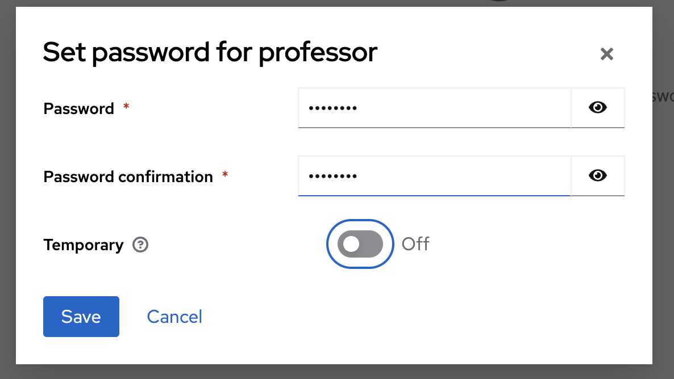
Task: Click the Temporary field label text
Action: point(84,245)
